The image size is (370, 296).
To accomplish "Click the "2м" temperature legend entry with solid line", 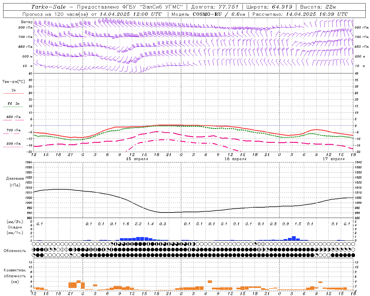I will 14,90.
